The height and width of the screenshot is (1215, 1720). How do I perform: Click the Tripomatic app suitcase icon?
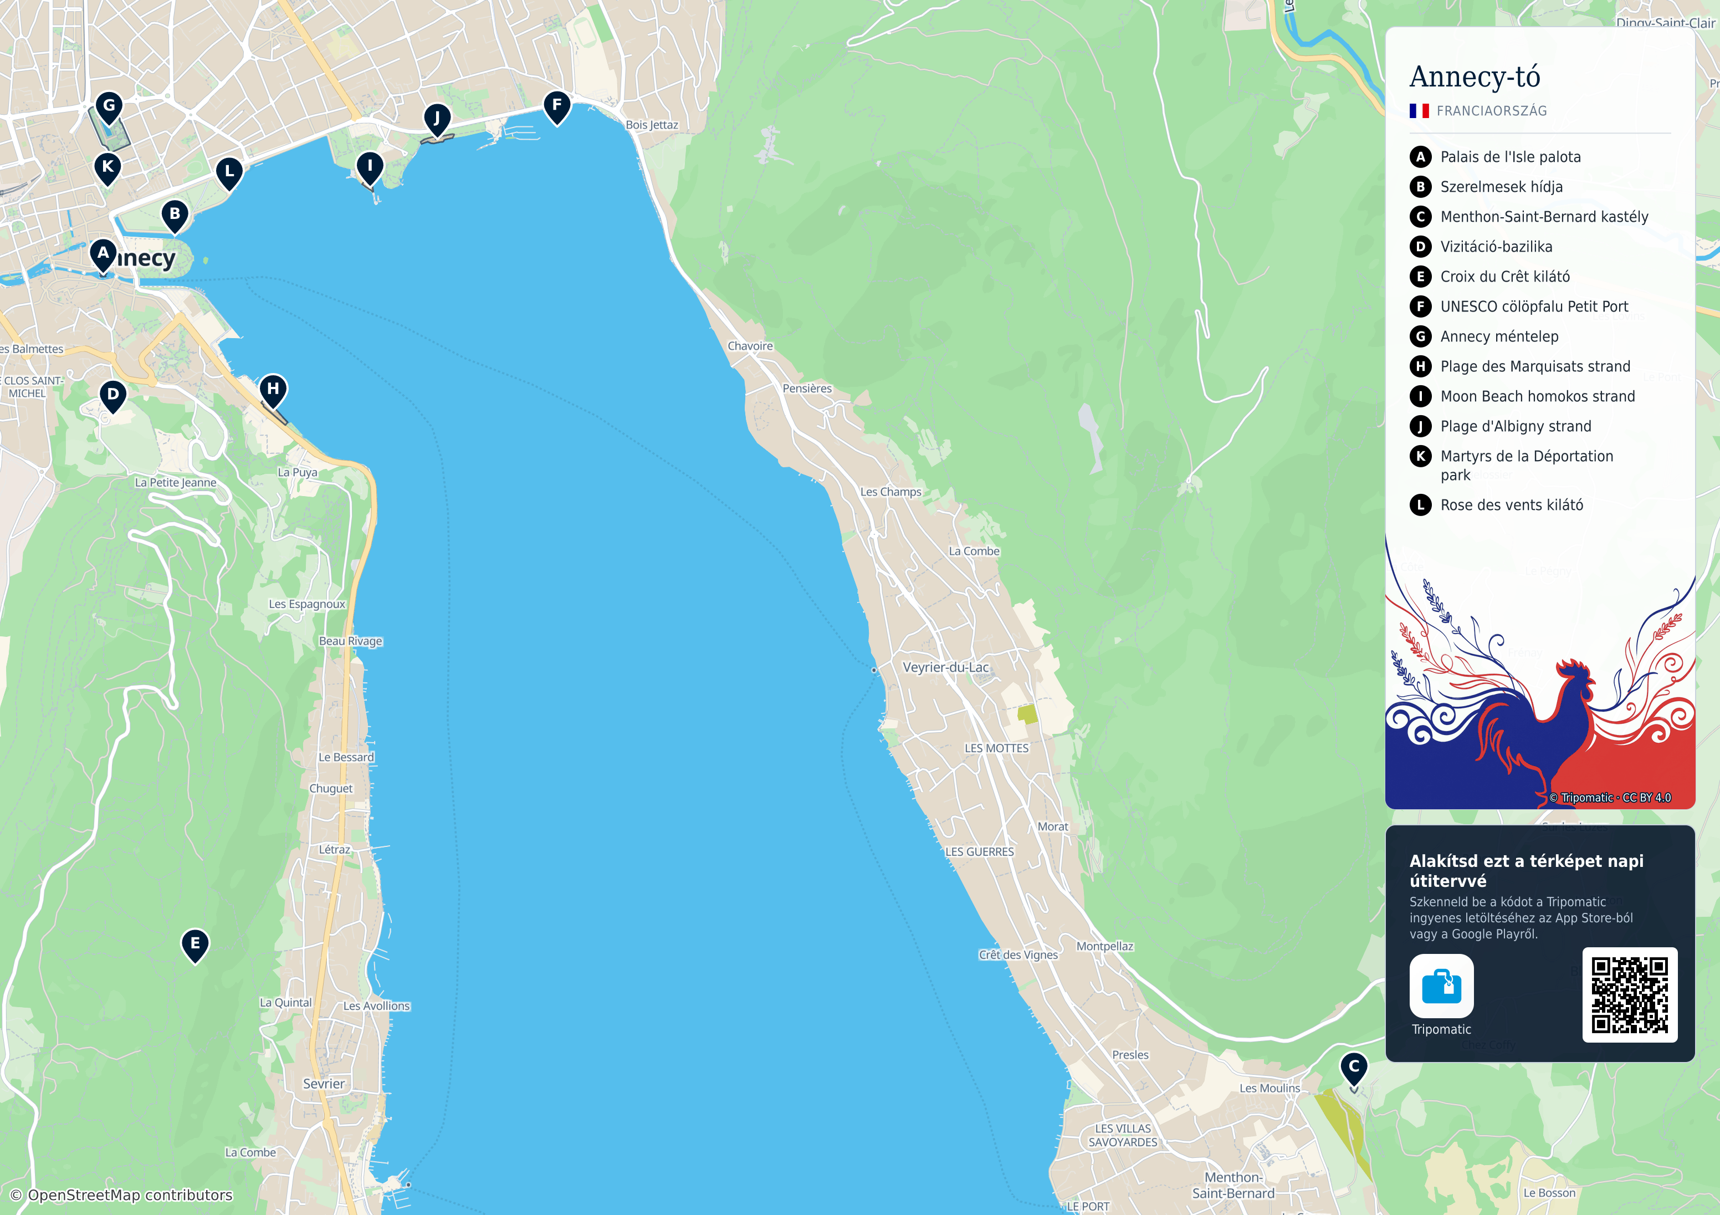click(1441, 986)
